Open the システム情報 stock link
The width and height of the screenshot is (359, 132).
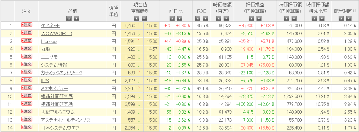coord(54,65)
